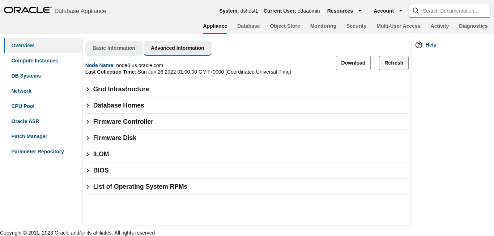Switch to the Basic Information view

[x=114, y=48]
